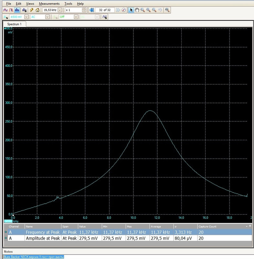Click the zoom in magnifier
Screen dimensions: 254x259
(148, 10)
